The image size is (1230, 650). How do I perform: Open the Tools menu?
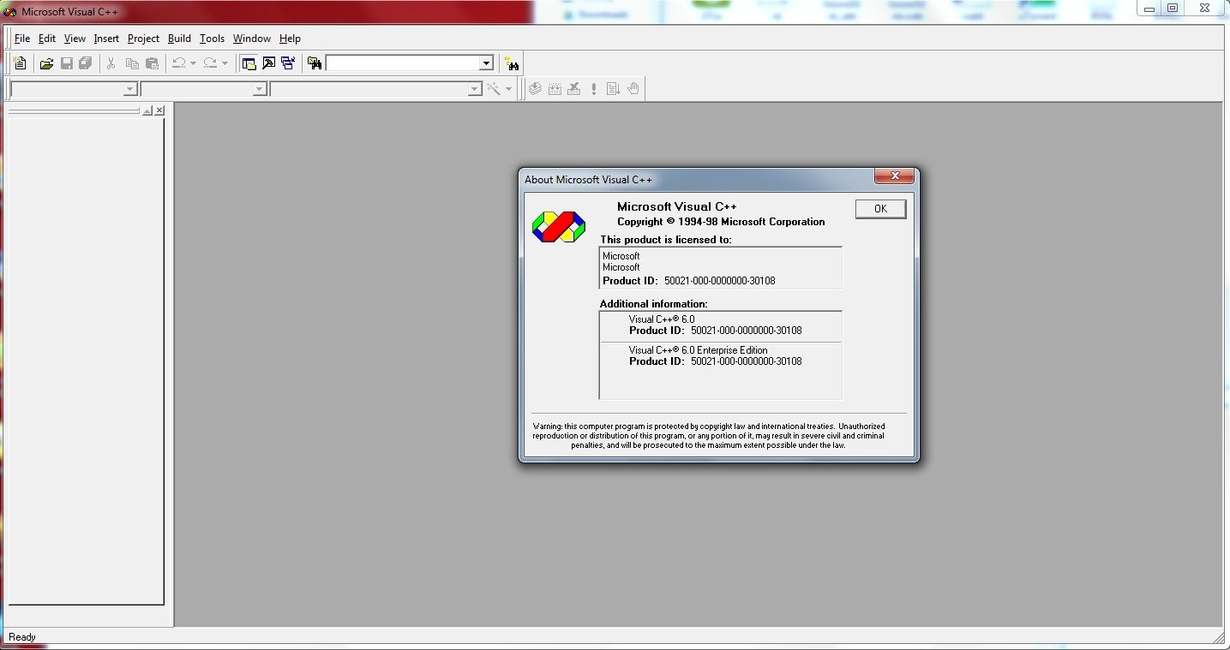tap(212, 39)
